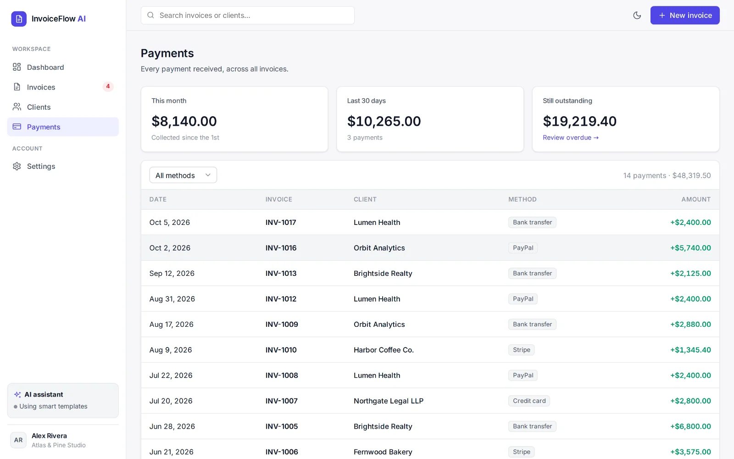Click the Date column header
The width and height of the screenshot is (734, 459).
click(x=158, y=199)
